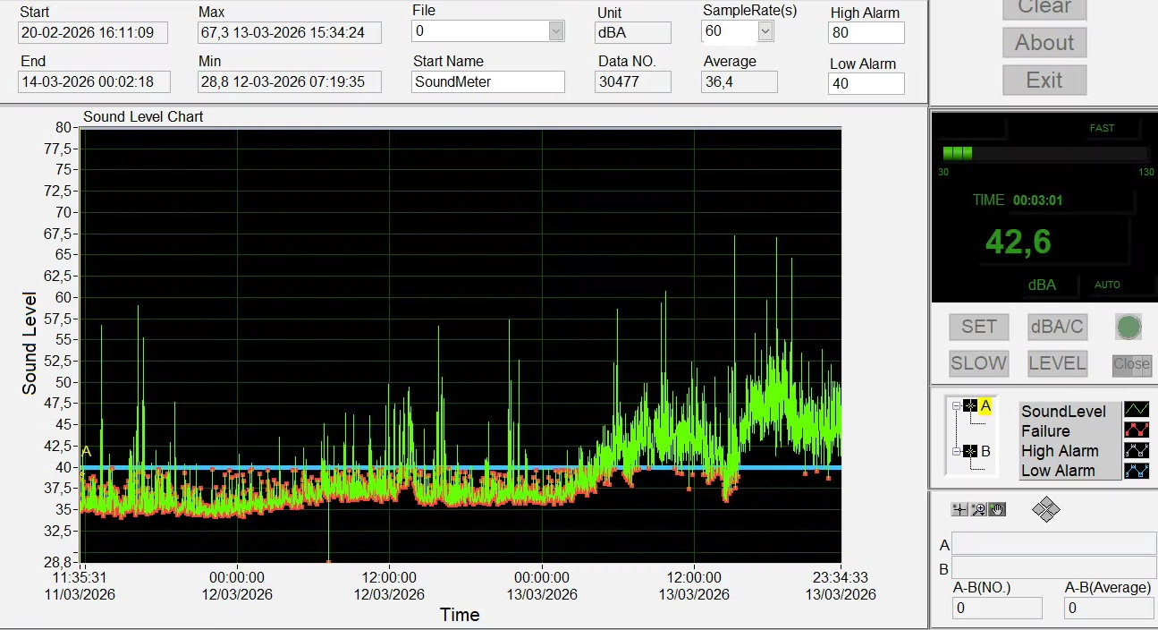Image resolution: width=1158 pixels, height=630 pixels.
Task: Open the Low Alarm blue plot icon
Action: click(1137, 470)
